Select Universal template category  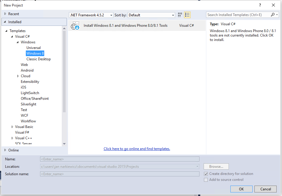[x=34, y=48]
